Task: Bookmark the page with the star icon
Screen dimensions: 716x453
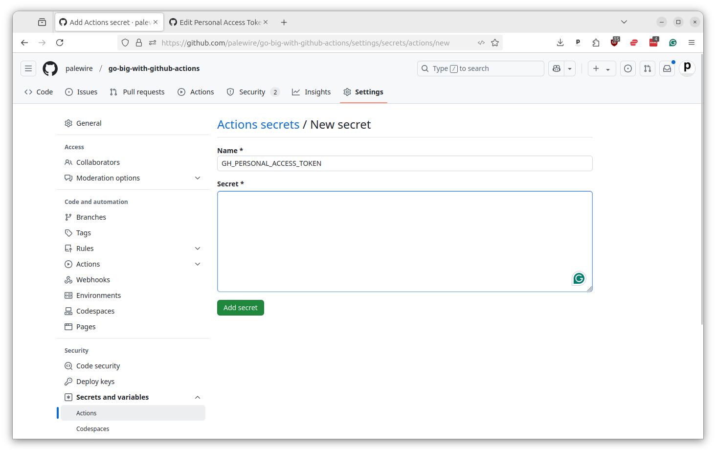Action: (x=495, y=43)
